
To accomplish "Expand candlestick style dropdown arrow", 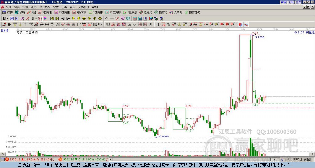I will 36,19.
